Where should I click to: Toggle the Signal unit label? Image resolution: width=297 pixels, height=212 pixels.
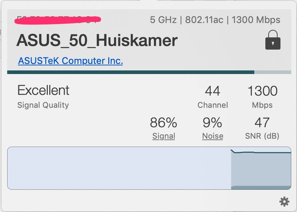pos(164,136)
